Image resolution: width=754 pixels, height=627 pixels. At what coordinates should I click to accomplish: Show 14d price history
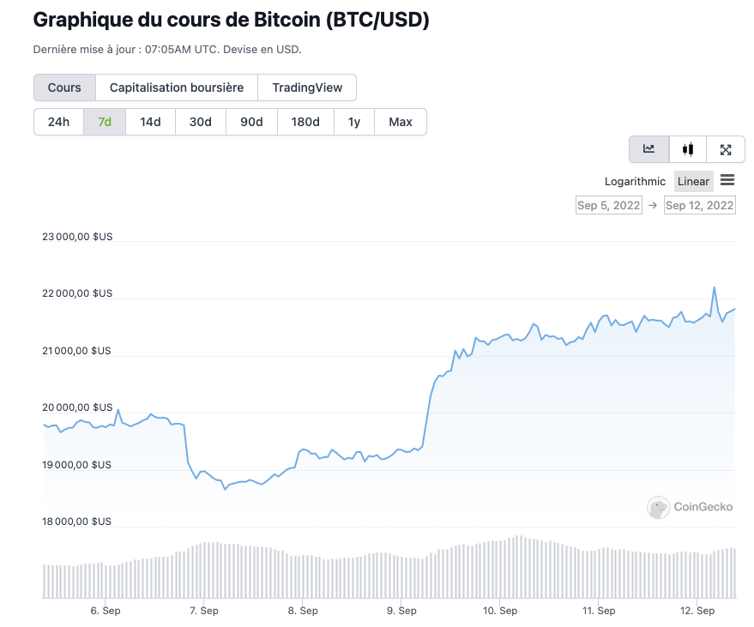(x=150, y=122)
